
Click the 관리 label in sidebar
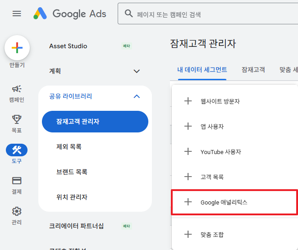click(x=17, y=222)
